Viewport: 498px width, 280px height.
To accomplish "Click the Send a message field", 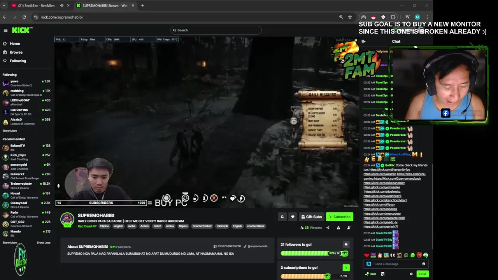I will (x=396, y=264).
